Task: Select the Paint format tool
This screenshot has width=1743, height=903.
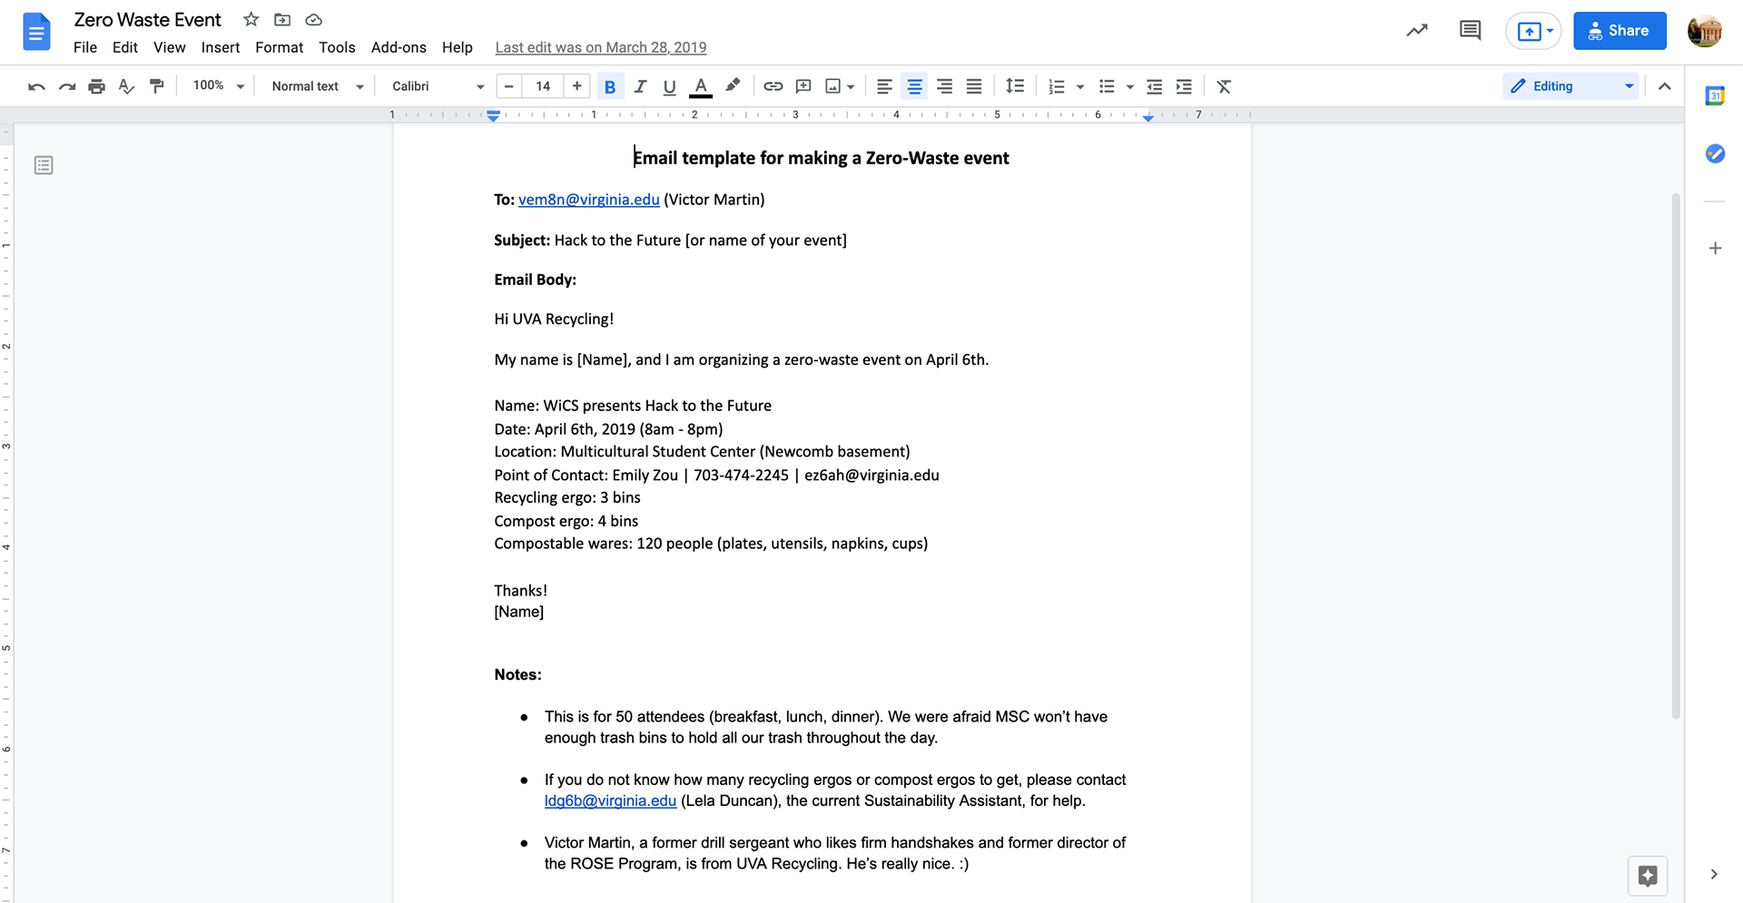Action: pos(156,86)
